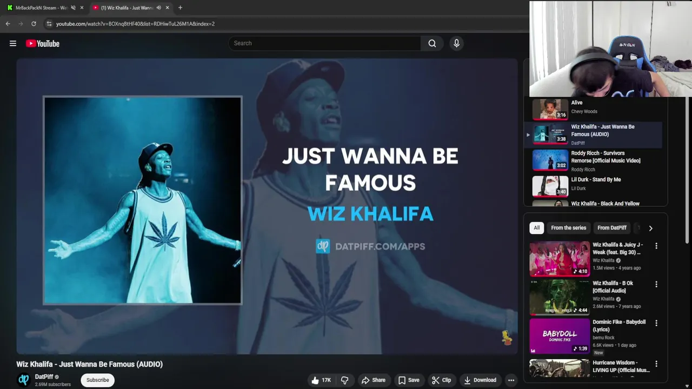Click the video player to pause

click(267, 206)
